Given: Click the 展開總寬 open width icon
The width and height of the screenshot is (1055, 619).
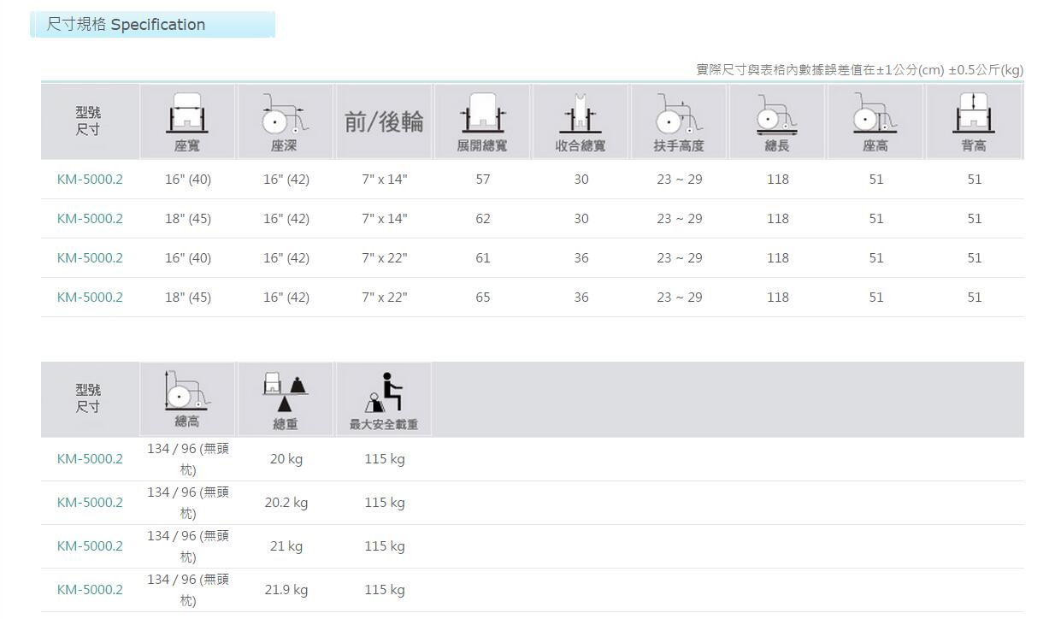Looking at the screenshot, I should 482,115.
